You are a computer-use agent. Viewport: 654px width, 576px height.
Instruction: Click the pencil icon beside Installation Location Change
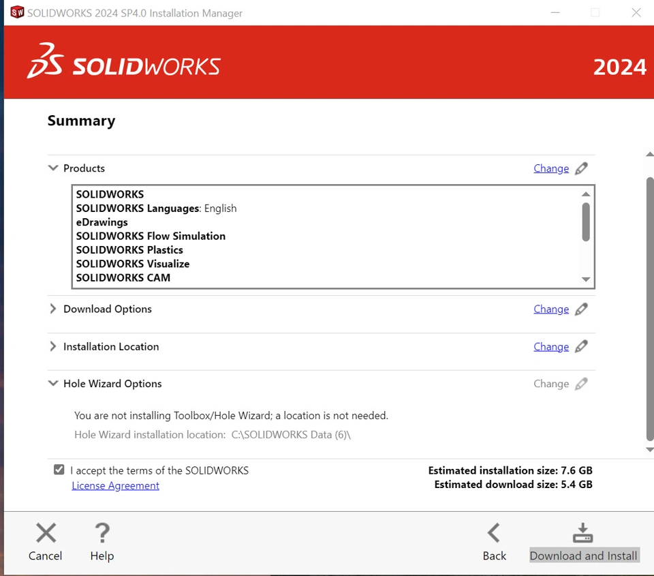(x=581, y=346)
